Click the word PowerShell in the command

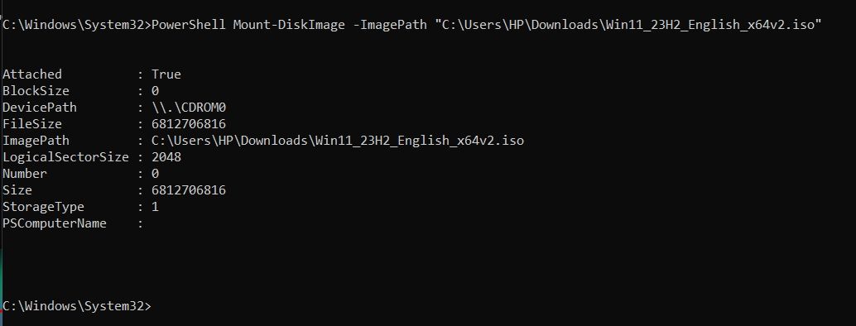click(189, 25)
